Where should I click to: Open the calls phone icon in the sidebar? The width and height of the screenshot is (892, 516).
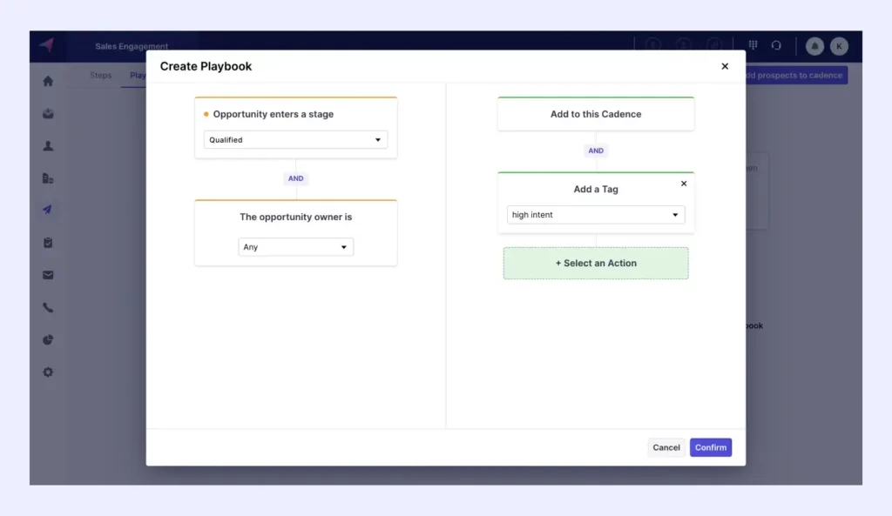(x=48, y=307)
